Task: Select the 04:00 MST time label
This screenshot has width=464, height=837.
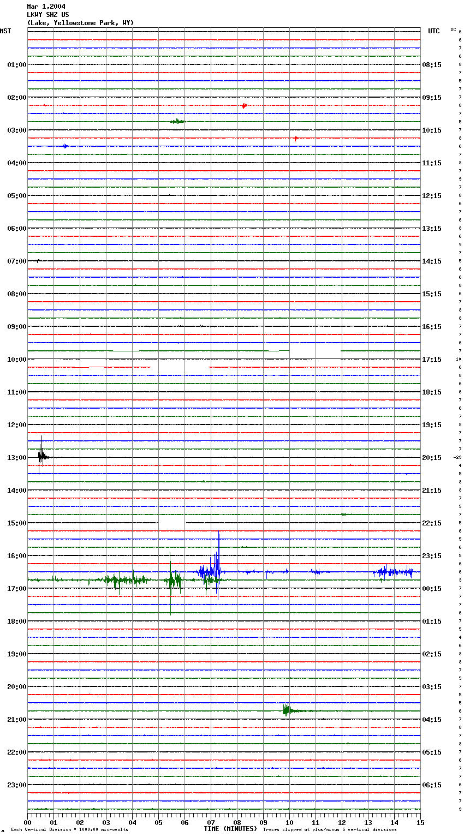Action: 17,163
